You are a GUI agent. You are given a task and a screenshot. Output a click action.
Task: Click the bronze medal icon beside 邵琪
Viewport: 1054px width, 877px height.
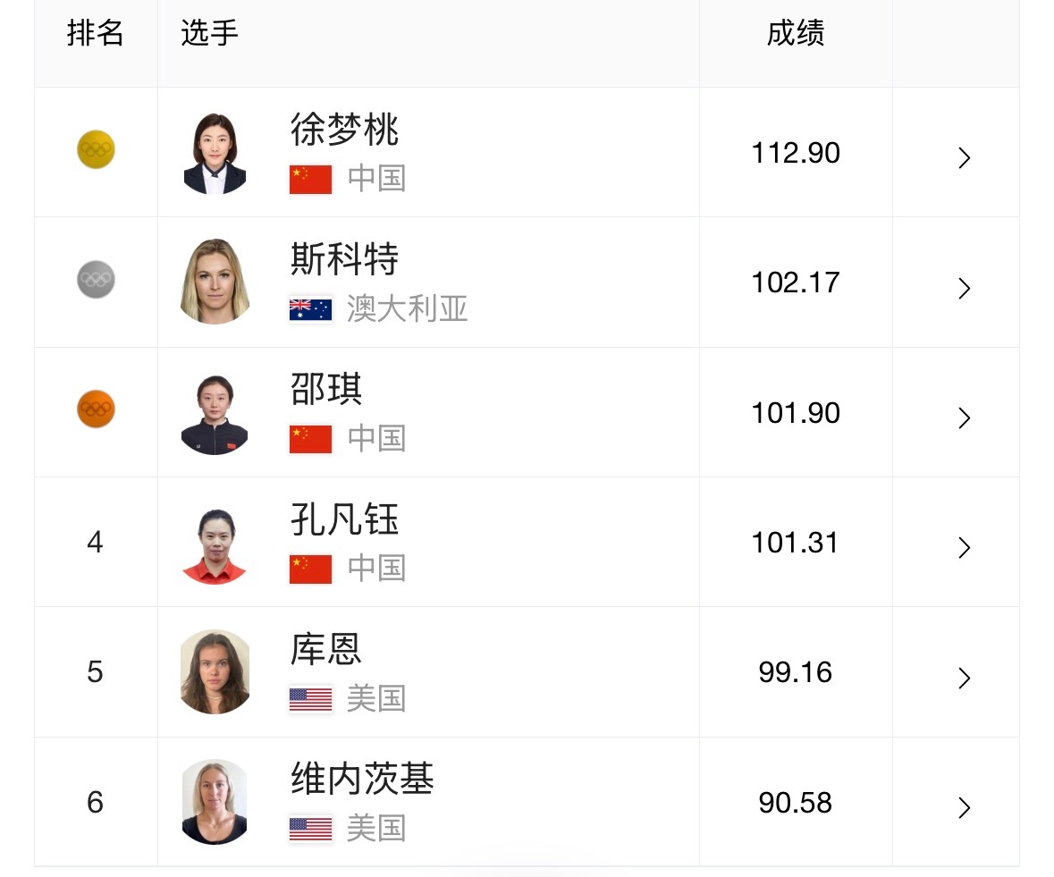96,409
